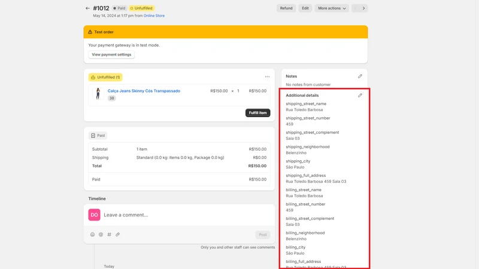This screenshot has width=479, height=269.
Task: Select the shipping_full_address value
Action: click(x=316, y=182)
